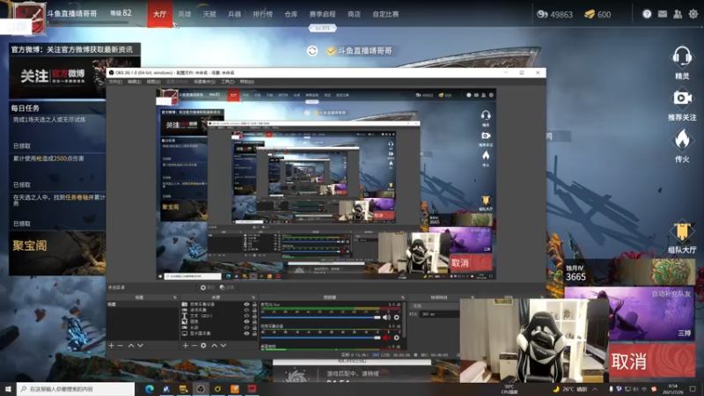Open Microsoft Edge from the taskbar
This screenshot has height=396, width=704.
point(150,389)
